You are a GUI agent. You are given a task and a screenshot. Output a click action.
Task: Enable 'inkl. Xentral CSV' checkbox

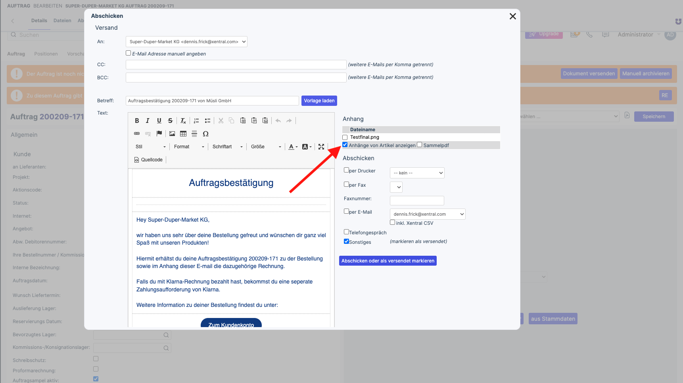click(392, 222)
